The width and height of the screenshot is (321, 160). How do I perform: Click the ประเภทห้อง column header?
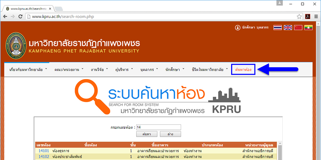pyautogui.click(x=212, y=145)
